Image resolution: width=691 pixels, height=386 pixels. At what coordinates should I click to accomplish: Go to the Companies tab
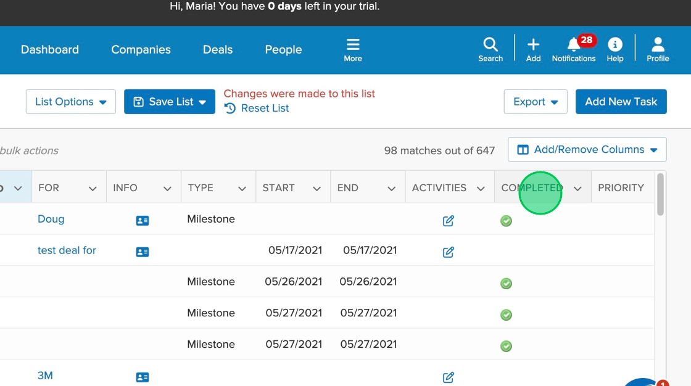pyautogui.click(x=141, y=50)
